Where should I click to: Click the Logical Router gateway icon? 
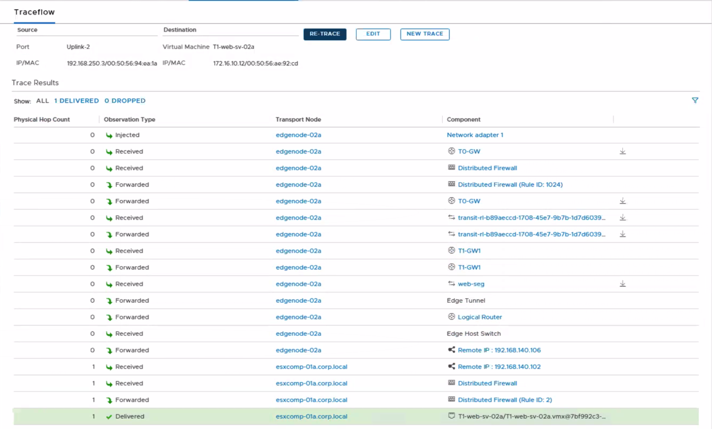click(451, 317)
